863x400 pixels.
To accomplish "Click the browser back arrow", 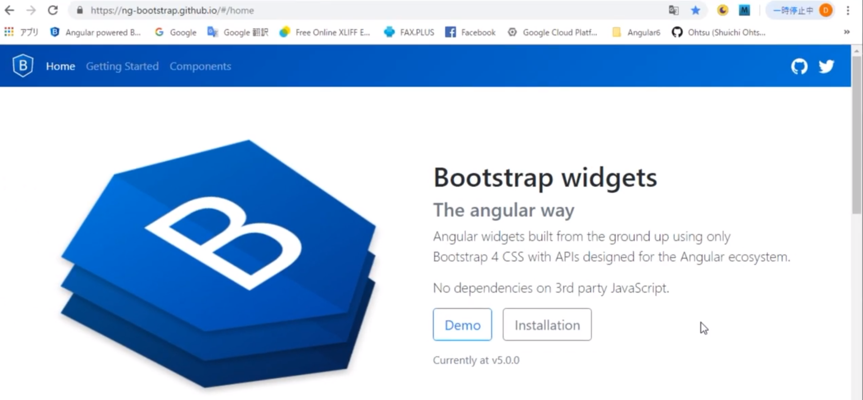I will click(x=10, y=10).
